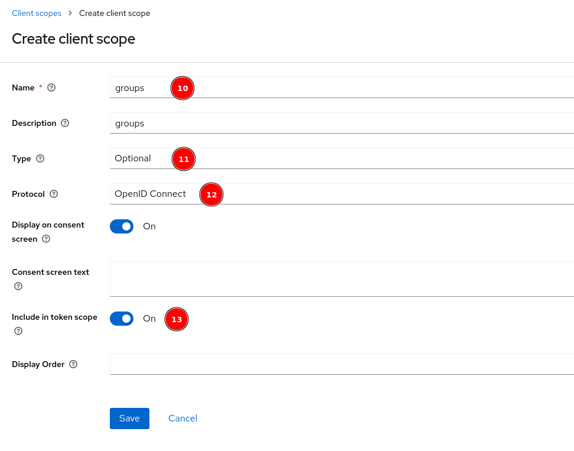The width and height of the screenshot is (574, 451).
Task: Click the Create client scope breadcrumb item
Action: pos(115,13)
